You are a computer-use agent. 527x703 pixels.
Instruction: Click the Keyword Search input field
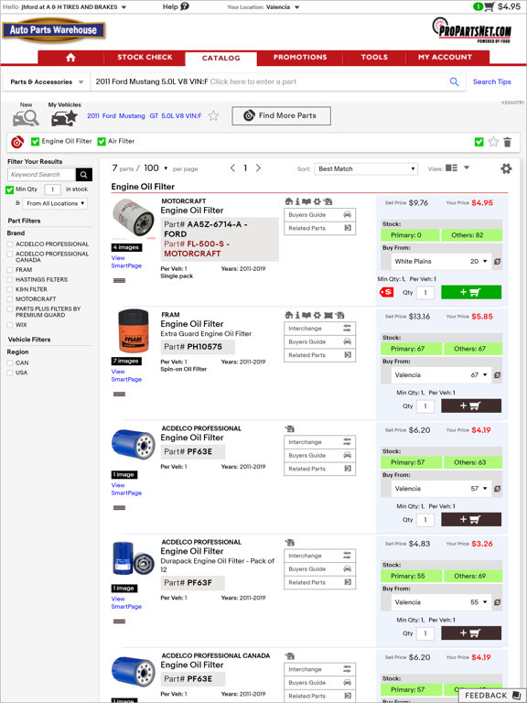click(42, 175)
